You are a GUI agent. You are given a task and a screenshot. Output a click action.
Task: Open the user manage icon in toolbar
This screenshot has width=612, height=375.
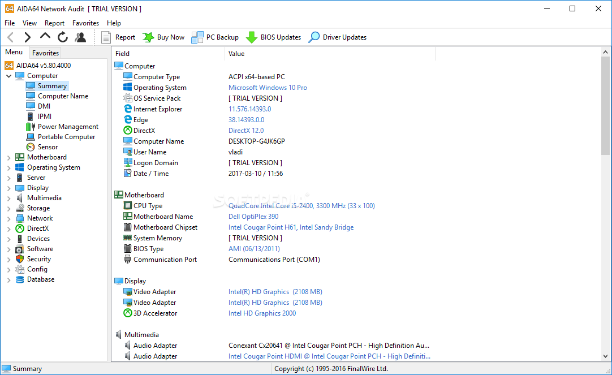coord(81,37)
